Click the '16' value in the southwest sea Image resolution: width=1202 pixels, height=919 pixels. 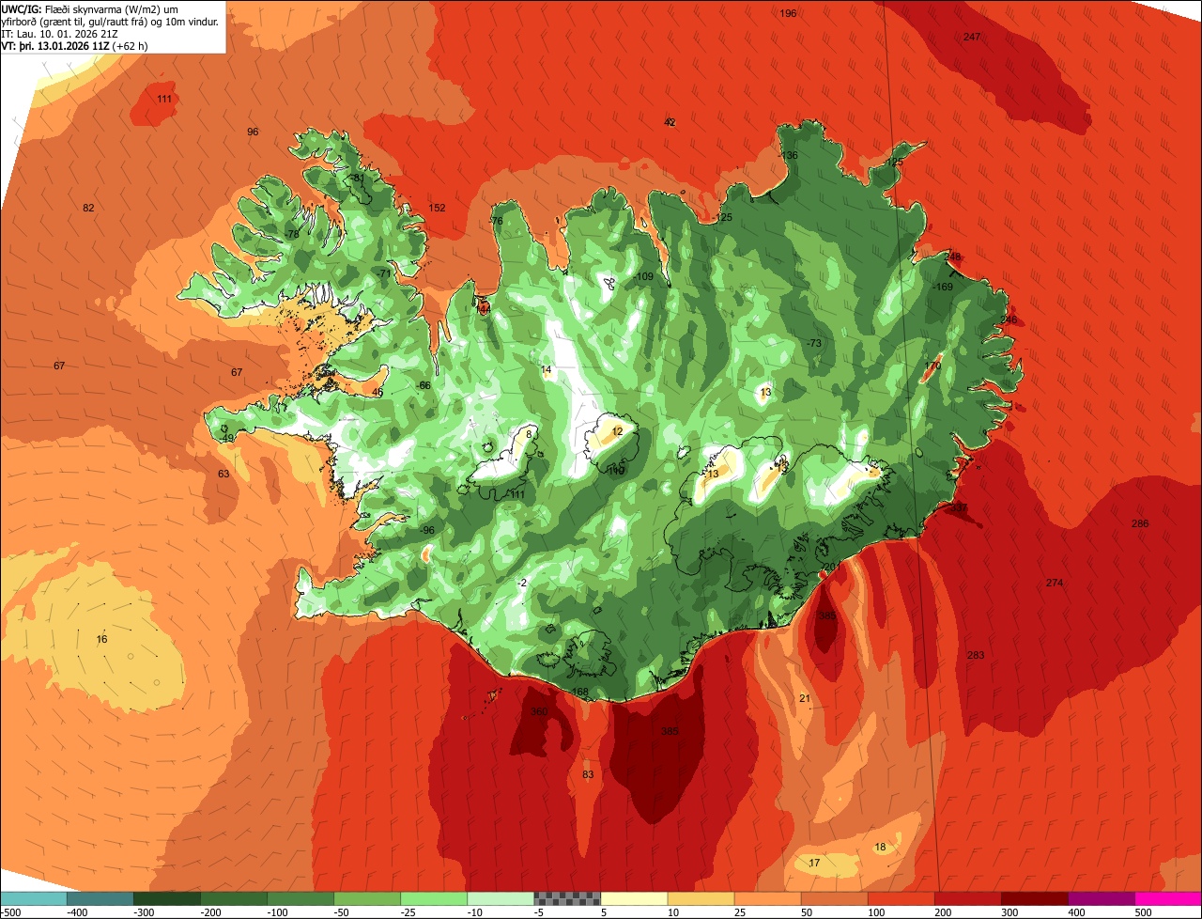[101, 639]
